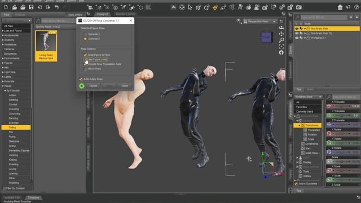
Task: Click the viewport Orbit control icon
Action: [x=281, y=28]
